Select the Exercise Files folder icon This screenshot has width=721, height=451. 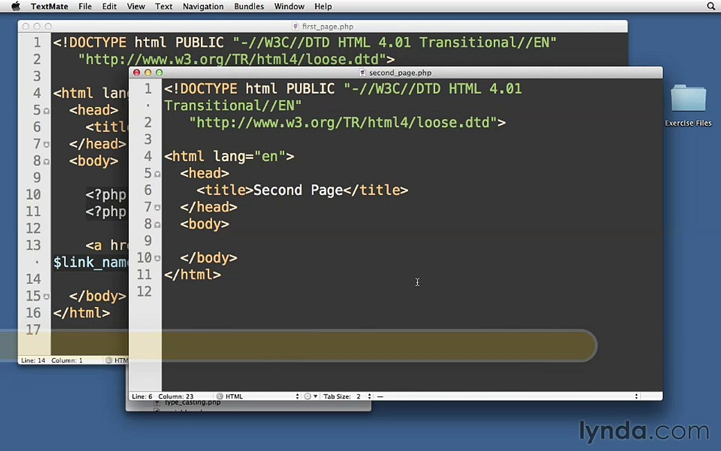pyautogui.click(x=688, y=98)
